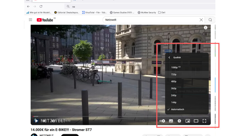Go back from the Qualität menu
This screenshot has width=241, height=136.
click(x=169, y=58)
